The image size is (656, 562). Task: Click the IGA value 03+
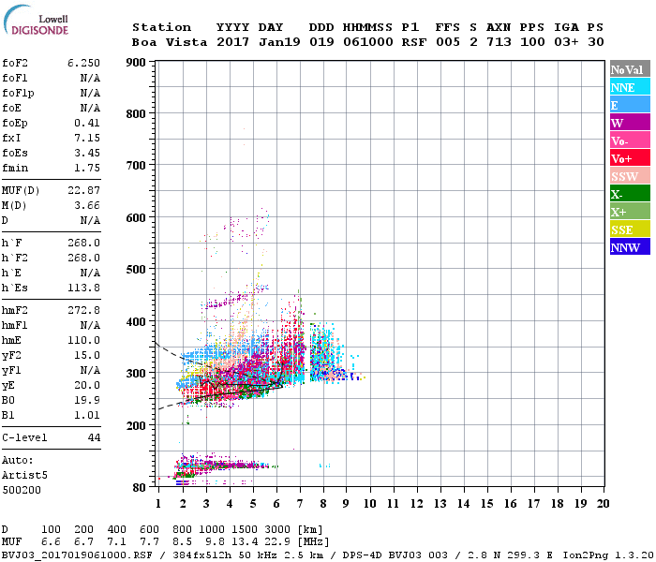tap(566, 42)
